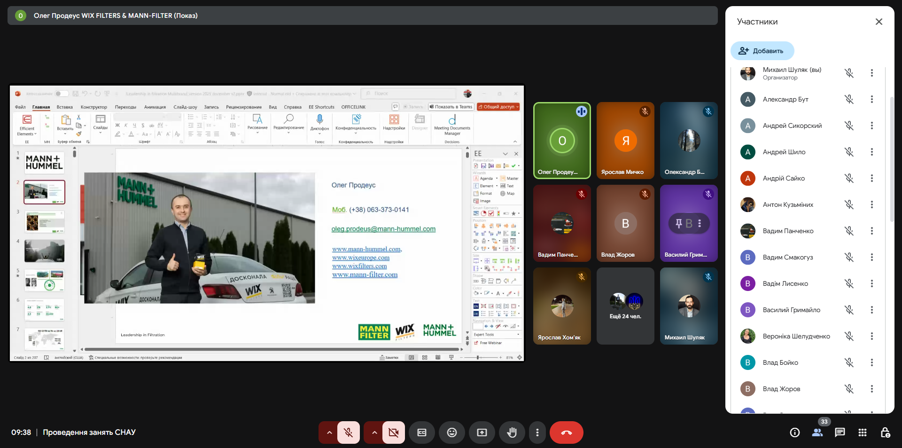Click muted mic icon for Вадим Панченко

(849, 231)
